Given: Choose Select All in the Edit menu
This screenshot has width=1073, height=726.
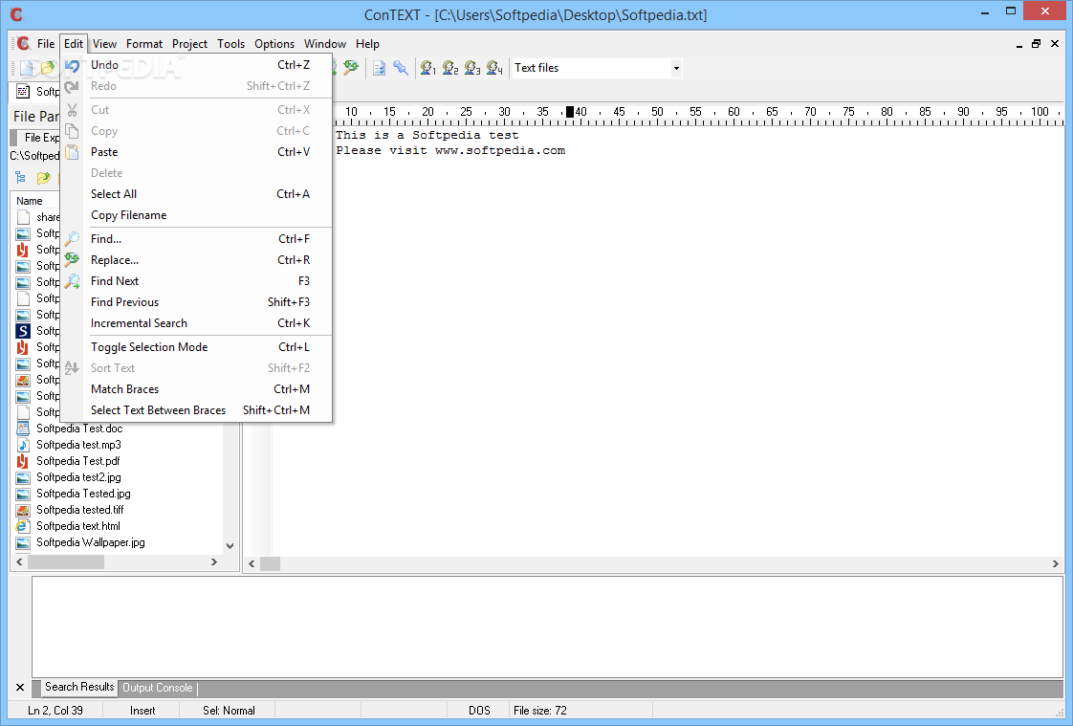Looking at the screenshot, I should pyautogui.click(x=196, y=194).
